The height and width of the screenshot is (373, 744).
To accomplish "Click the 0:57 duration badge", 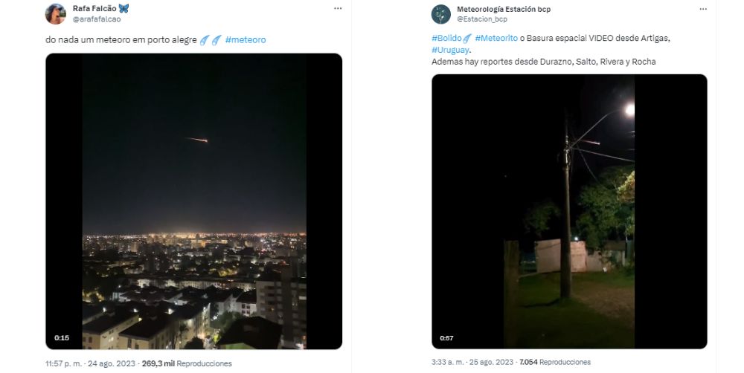I will (x=447, y=338).
